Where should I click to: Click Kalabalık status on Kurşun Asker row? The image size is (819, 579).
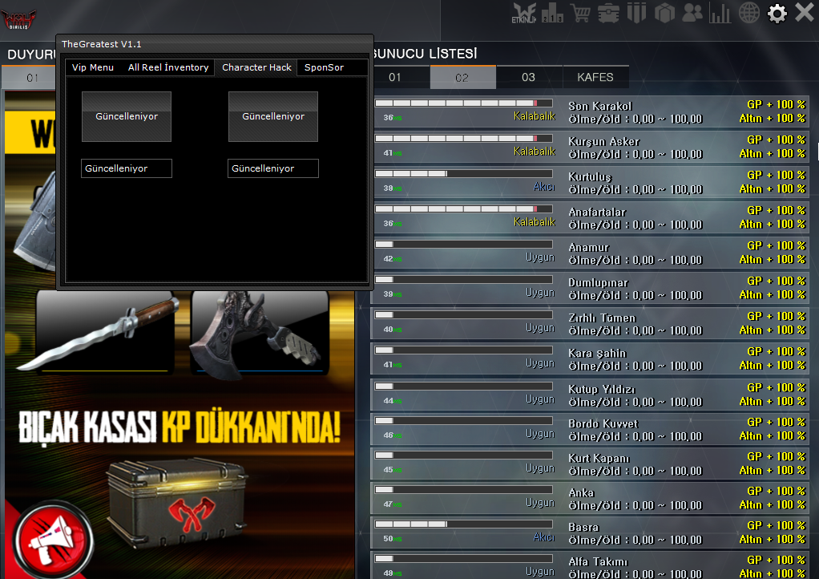click(535, 152)
